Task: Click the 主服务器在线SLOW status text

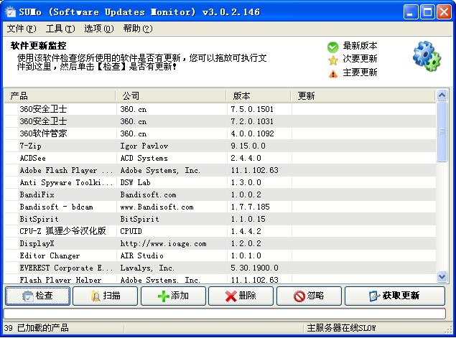Action: click(x=341, y=328)
